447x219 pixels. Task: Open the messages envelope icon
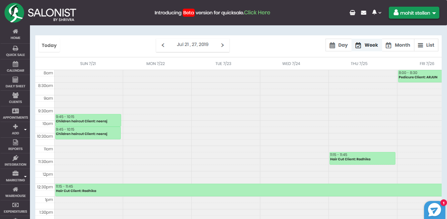click(x=363, y=12)
